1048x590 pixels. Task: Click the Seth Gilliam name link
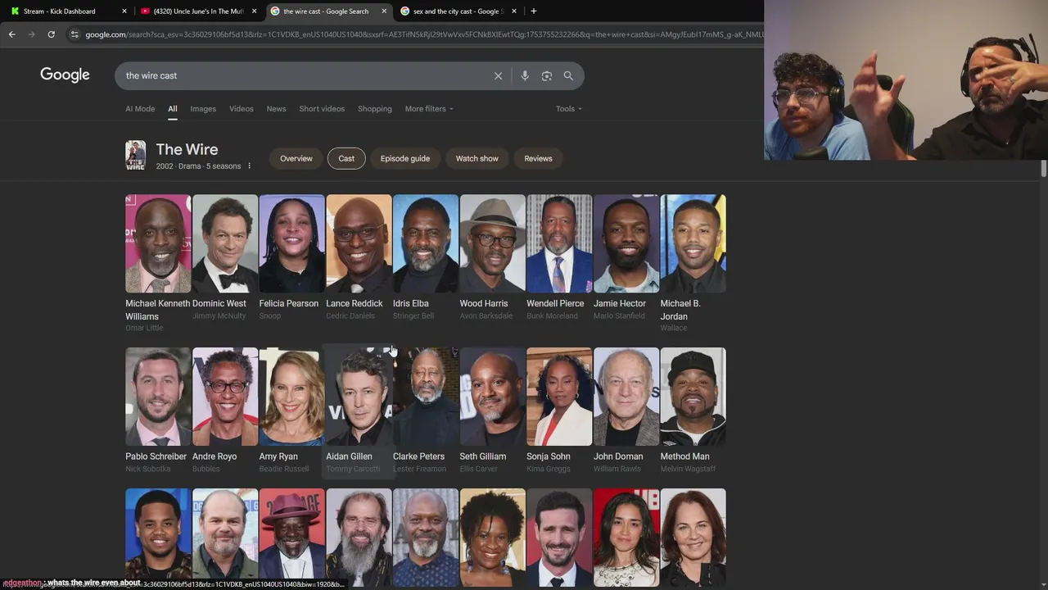coord(483,456)
